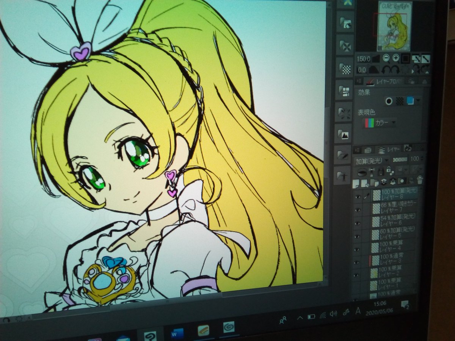
Task: Select the レイヤー 4 multiply layer
Action: pos(392,247)
